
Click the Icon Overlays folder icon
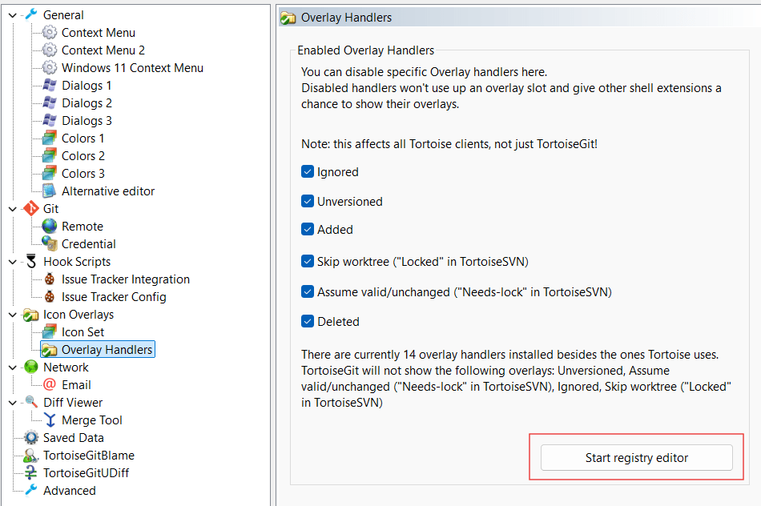coord(31,315)
